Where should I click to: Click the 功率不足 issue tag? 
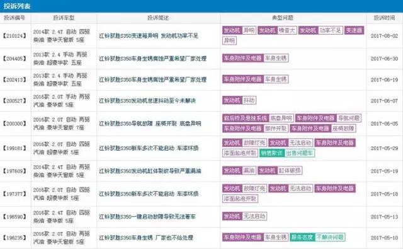(x=330, y=30)
